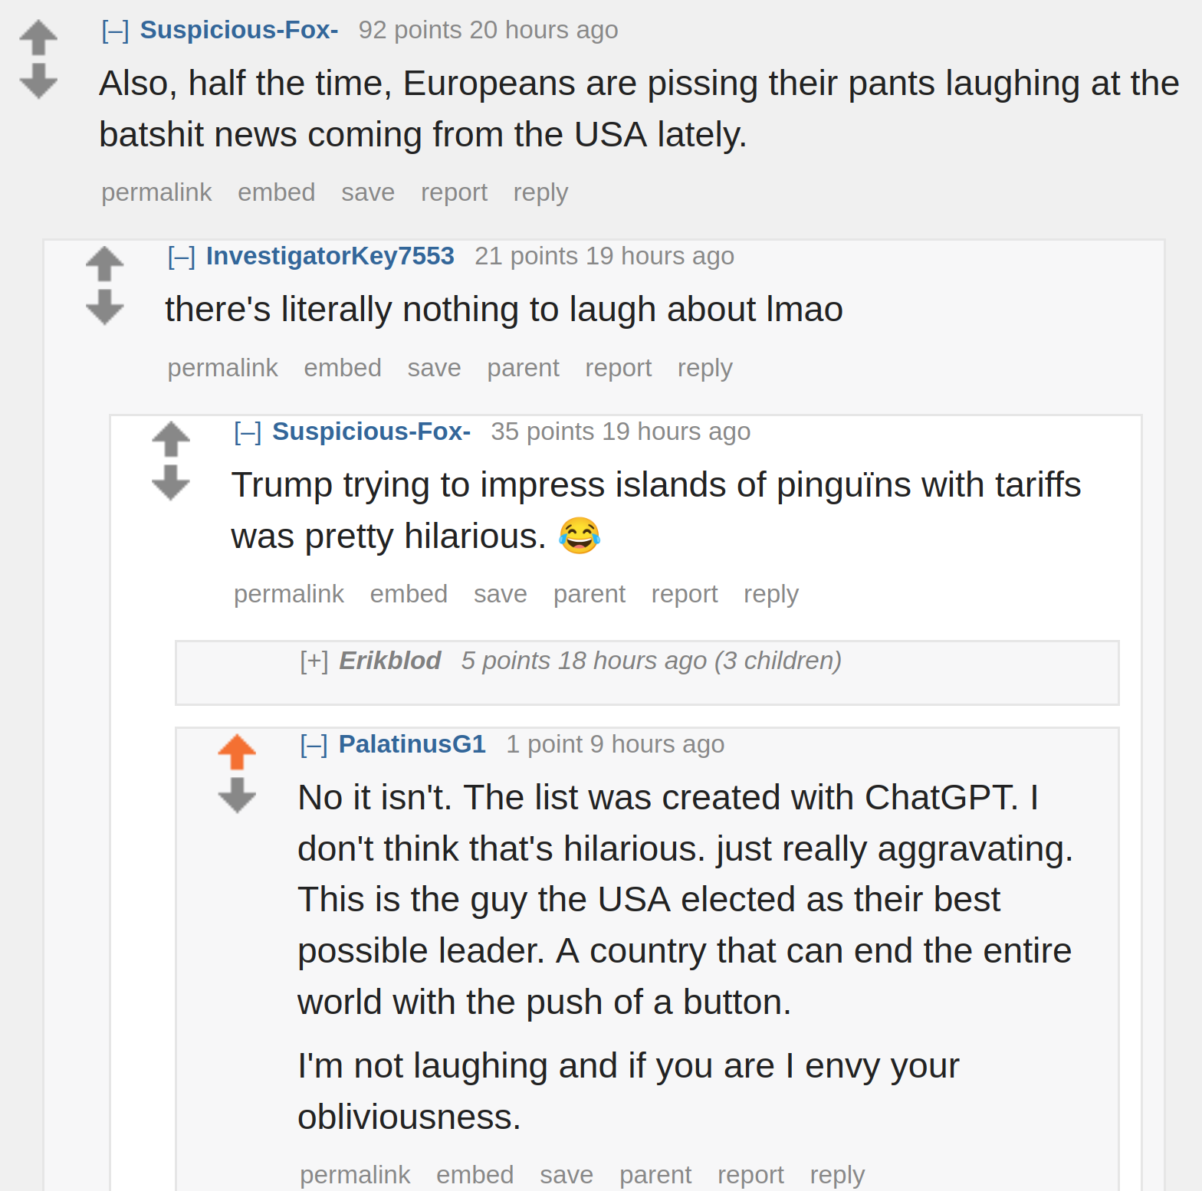This screenshot has height=1191, width=1202.
Task: Collapse InvestigatorKey7553's comment thread
Action: click(x=182, y=256)
